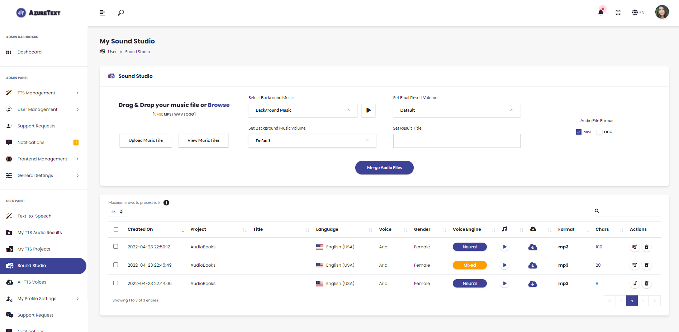Click the Upload Music File button

(146, 140)
